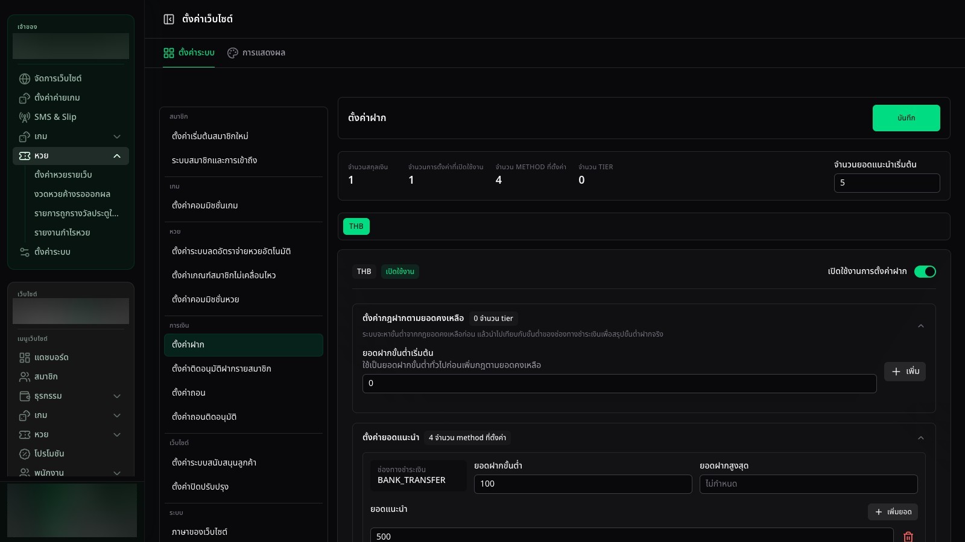
Task: Collapse the ตั้งค่ายอดแนะนำ section chevron
Action: (921, 438)
